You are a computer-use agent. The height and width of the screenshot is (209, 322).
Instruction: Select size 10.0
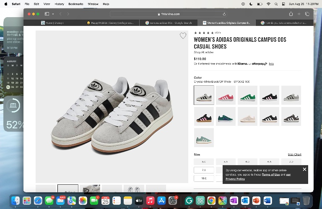(204, 178)
